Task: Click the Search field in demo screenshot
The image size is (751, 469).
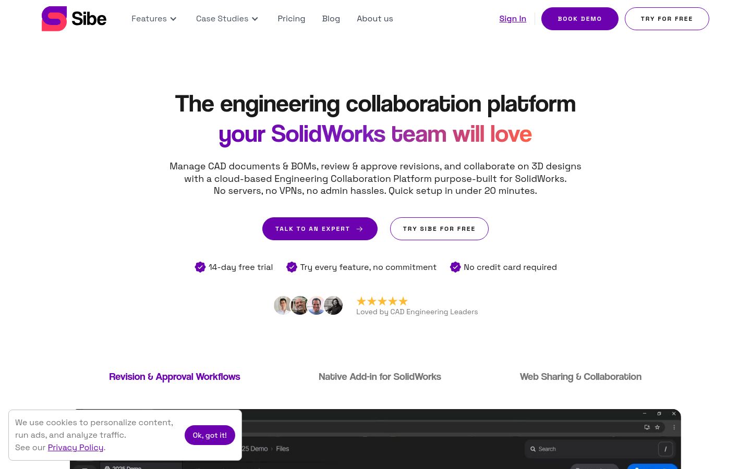Action: pyautogui.click(x=600, y=449)
